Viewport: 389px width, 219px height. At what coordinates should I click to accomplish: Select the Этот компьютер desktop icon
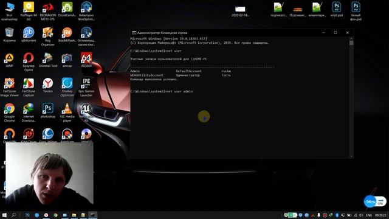click(x=10, y=11)
